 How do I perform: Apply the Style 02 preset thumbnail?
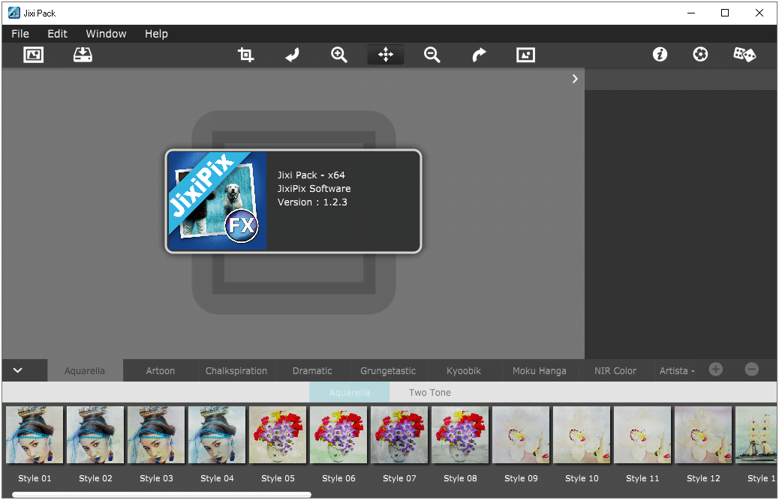click(x=95, y=435)
